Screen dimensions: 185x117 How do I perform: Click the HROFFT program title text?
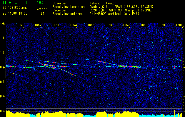(18, 2)
